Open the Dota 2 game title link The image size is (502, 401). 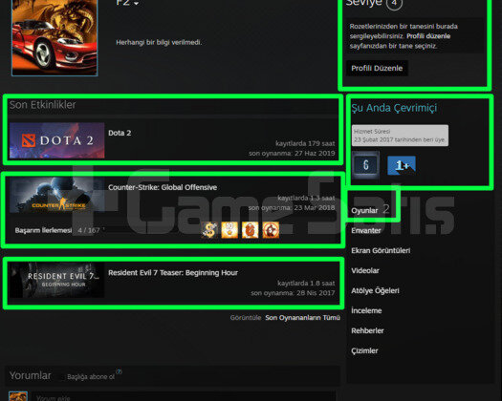[120, 133]
